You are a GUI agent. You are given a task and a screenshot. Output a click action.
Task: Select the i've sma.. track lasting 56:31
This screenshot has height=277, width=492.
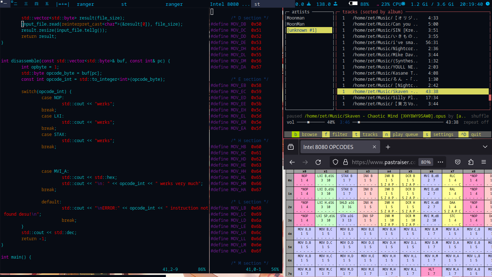(x=413, y=43)
